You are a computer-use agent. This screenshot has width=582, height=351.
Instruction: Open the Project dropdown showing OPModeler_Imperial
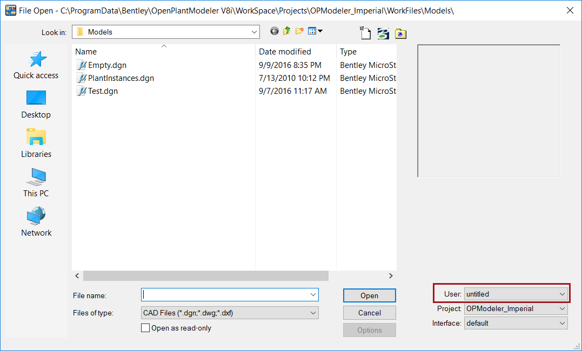pos(516,308)
